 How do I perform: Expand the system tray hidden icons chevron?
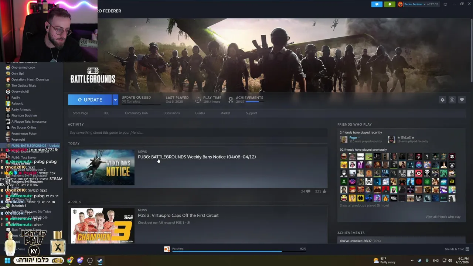click(x=412, y=260)
